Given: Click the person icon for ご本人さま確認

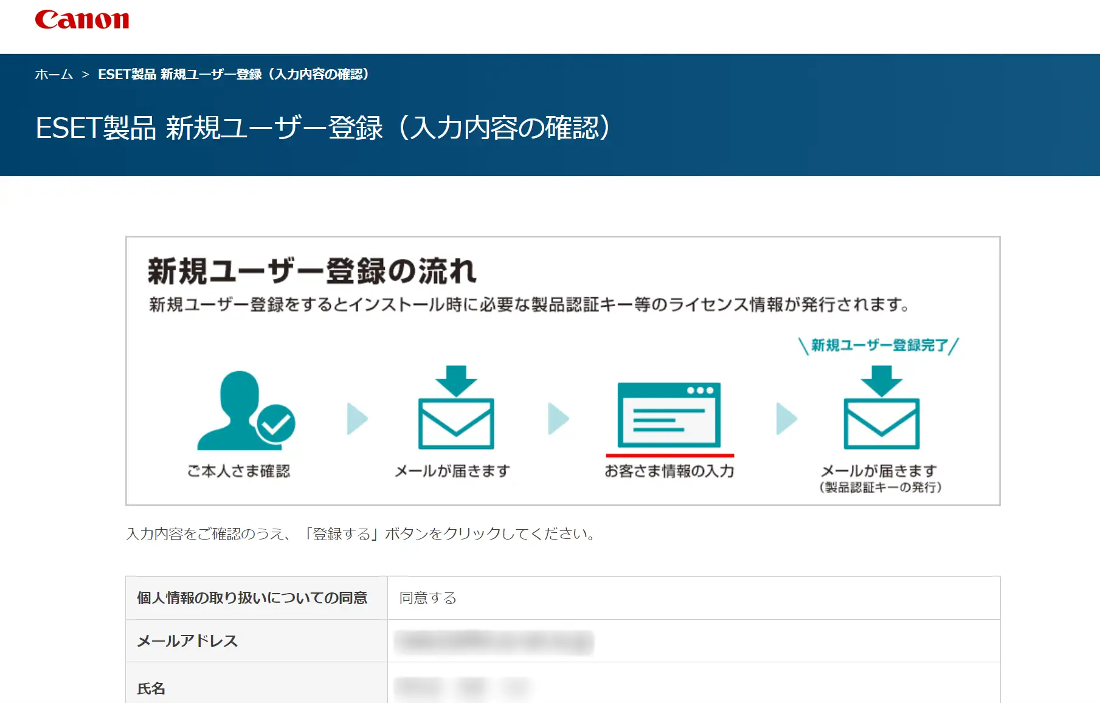Looking at the screenshot, I should click(246, 410).
